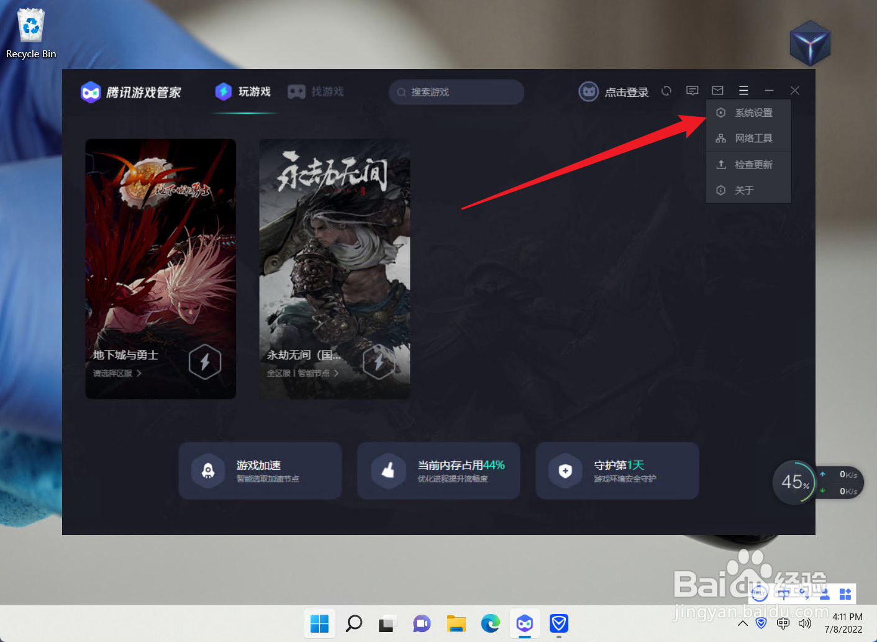Click the accelerate bolt icon on 地下城与勇士
The height and width of the screenshot is (642, 877).
(205, 361)
